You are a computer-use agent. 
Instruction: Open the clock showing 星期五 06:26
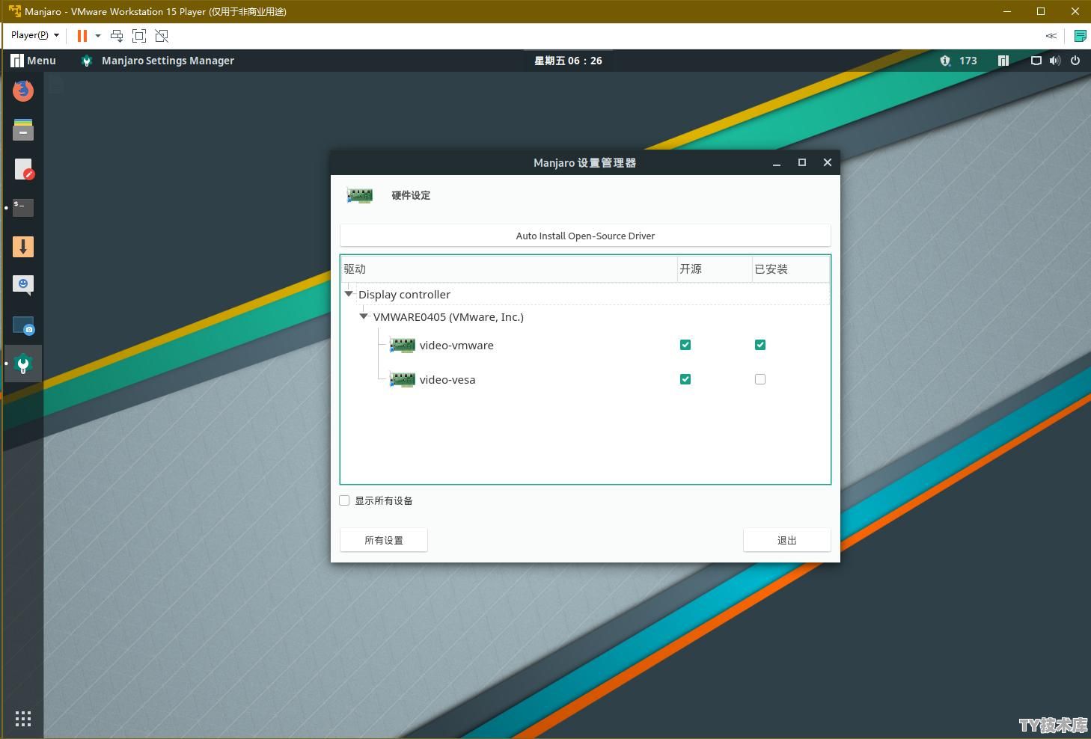tap(568, 61)
